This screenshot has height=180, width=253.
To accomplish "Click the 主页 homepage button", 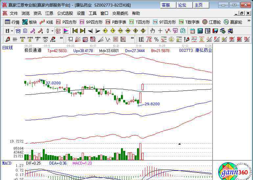I will point(201,5).
